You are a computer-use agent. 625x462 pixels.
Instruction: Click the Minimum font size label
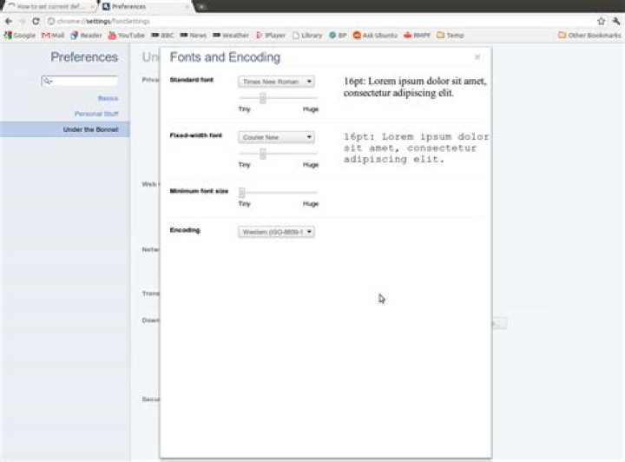coord(199,191)
